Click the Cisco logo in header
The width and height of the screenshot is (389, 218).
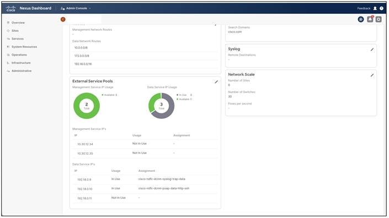click(x=10, y=9)
